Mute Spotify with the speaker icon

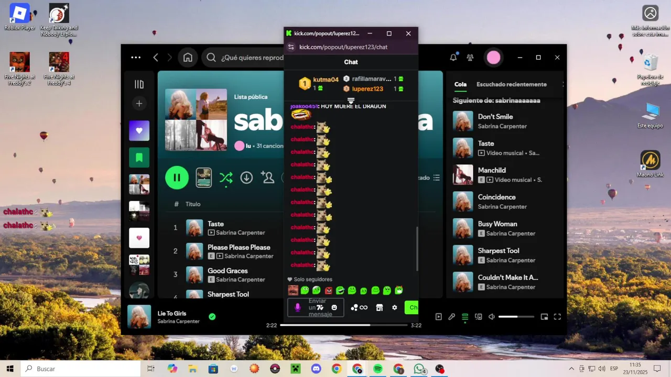[492, 317]
